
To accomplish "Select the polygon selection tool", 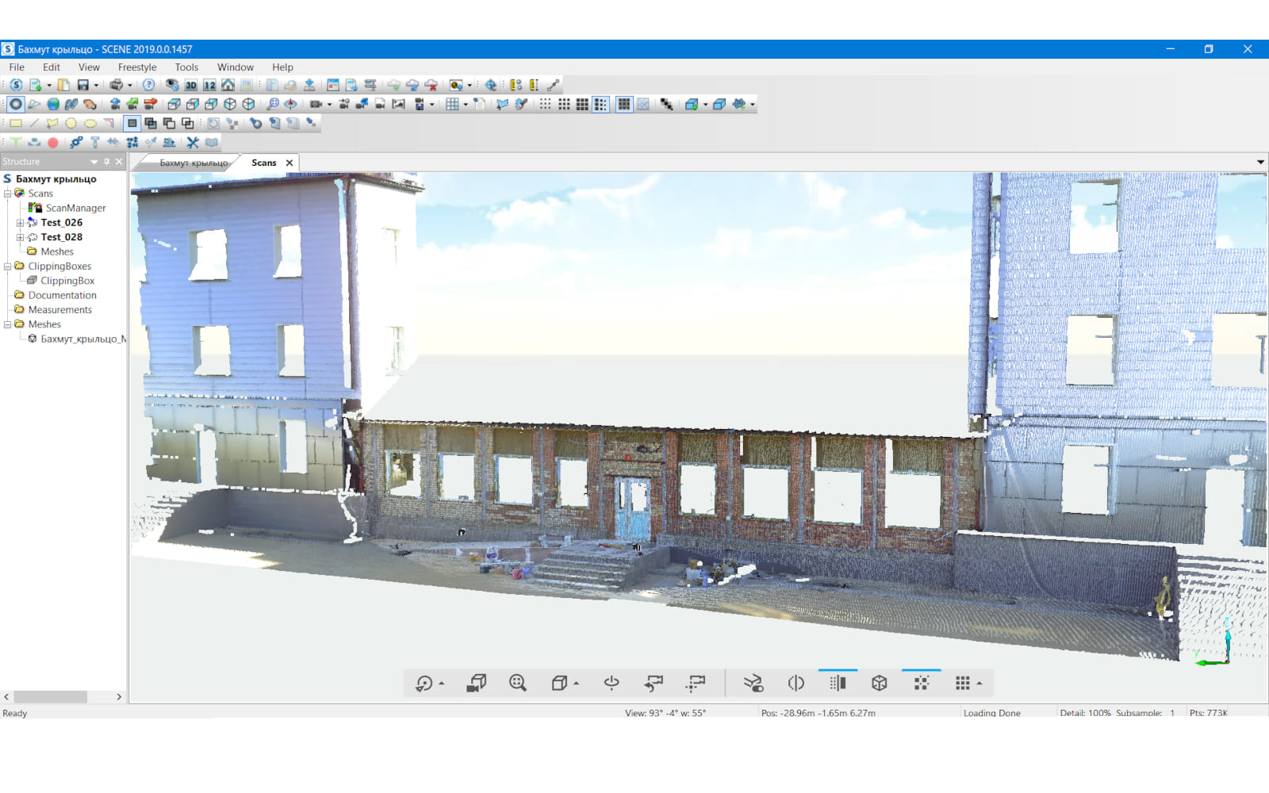I will [x=52, y=123].
